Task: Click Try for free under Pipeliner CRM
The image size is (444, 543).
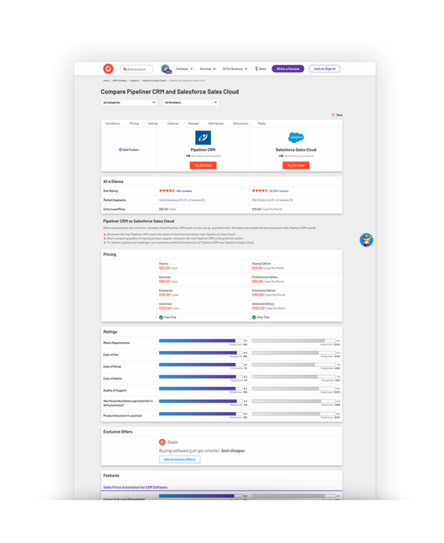Action: tap(203, 165)
